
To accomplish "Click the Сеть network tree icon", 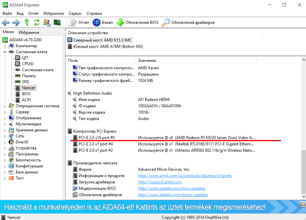I will click(11, 136).
